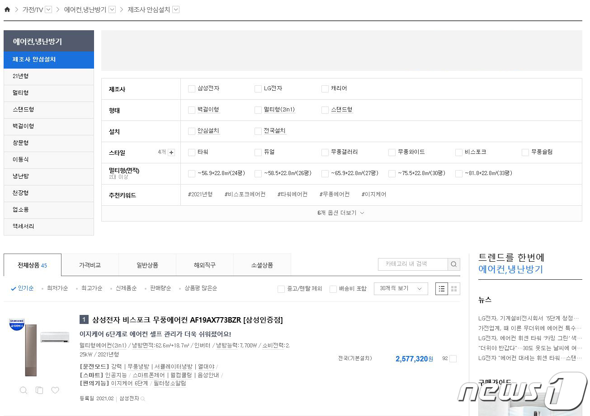Screen dimensions: 590x416
Task: Check the 안심설치 installation filter
Action: point(192,131)
